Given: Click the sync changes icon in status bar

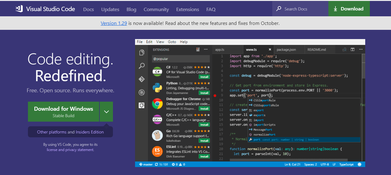Looking at the screenshot, I should point(157,165).
